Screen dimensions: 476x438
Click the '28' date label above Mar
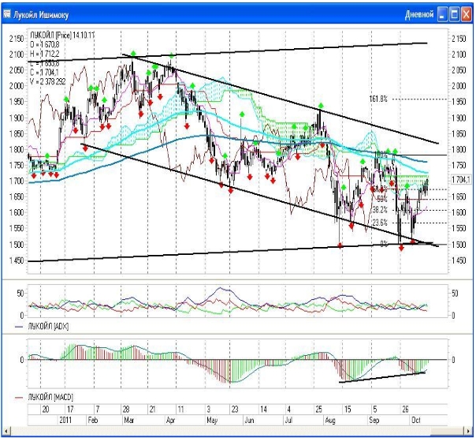(x=126, y=409)
